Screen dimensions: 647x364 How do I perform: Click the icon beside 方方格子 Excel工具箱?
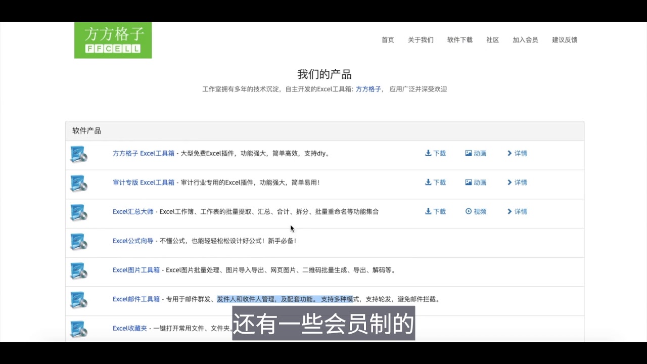click(x=78, y=154)
